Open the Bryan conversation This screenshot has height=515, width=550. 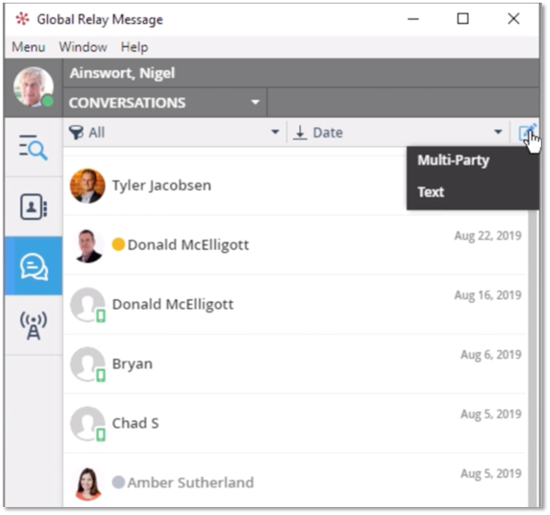tap(295, 363)
